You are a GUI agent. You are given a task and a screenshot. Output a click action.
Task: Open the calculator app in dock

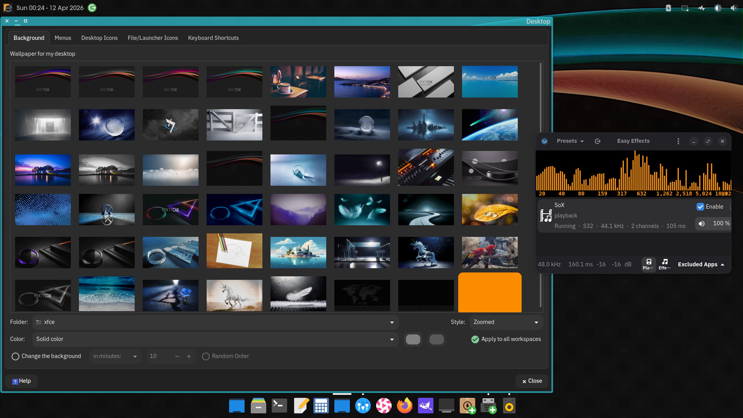point(321,406)
